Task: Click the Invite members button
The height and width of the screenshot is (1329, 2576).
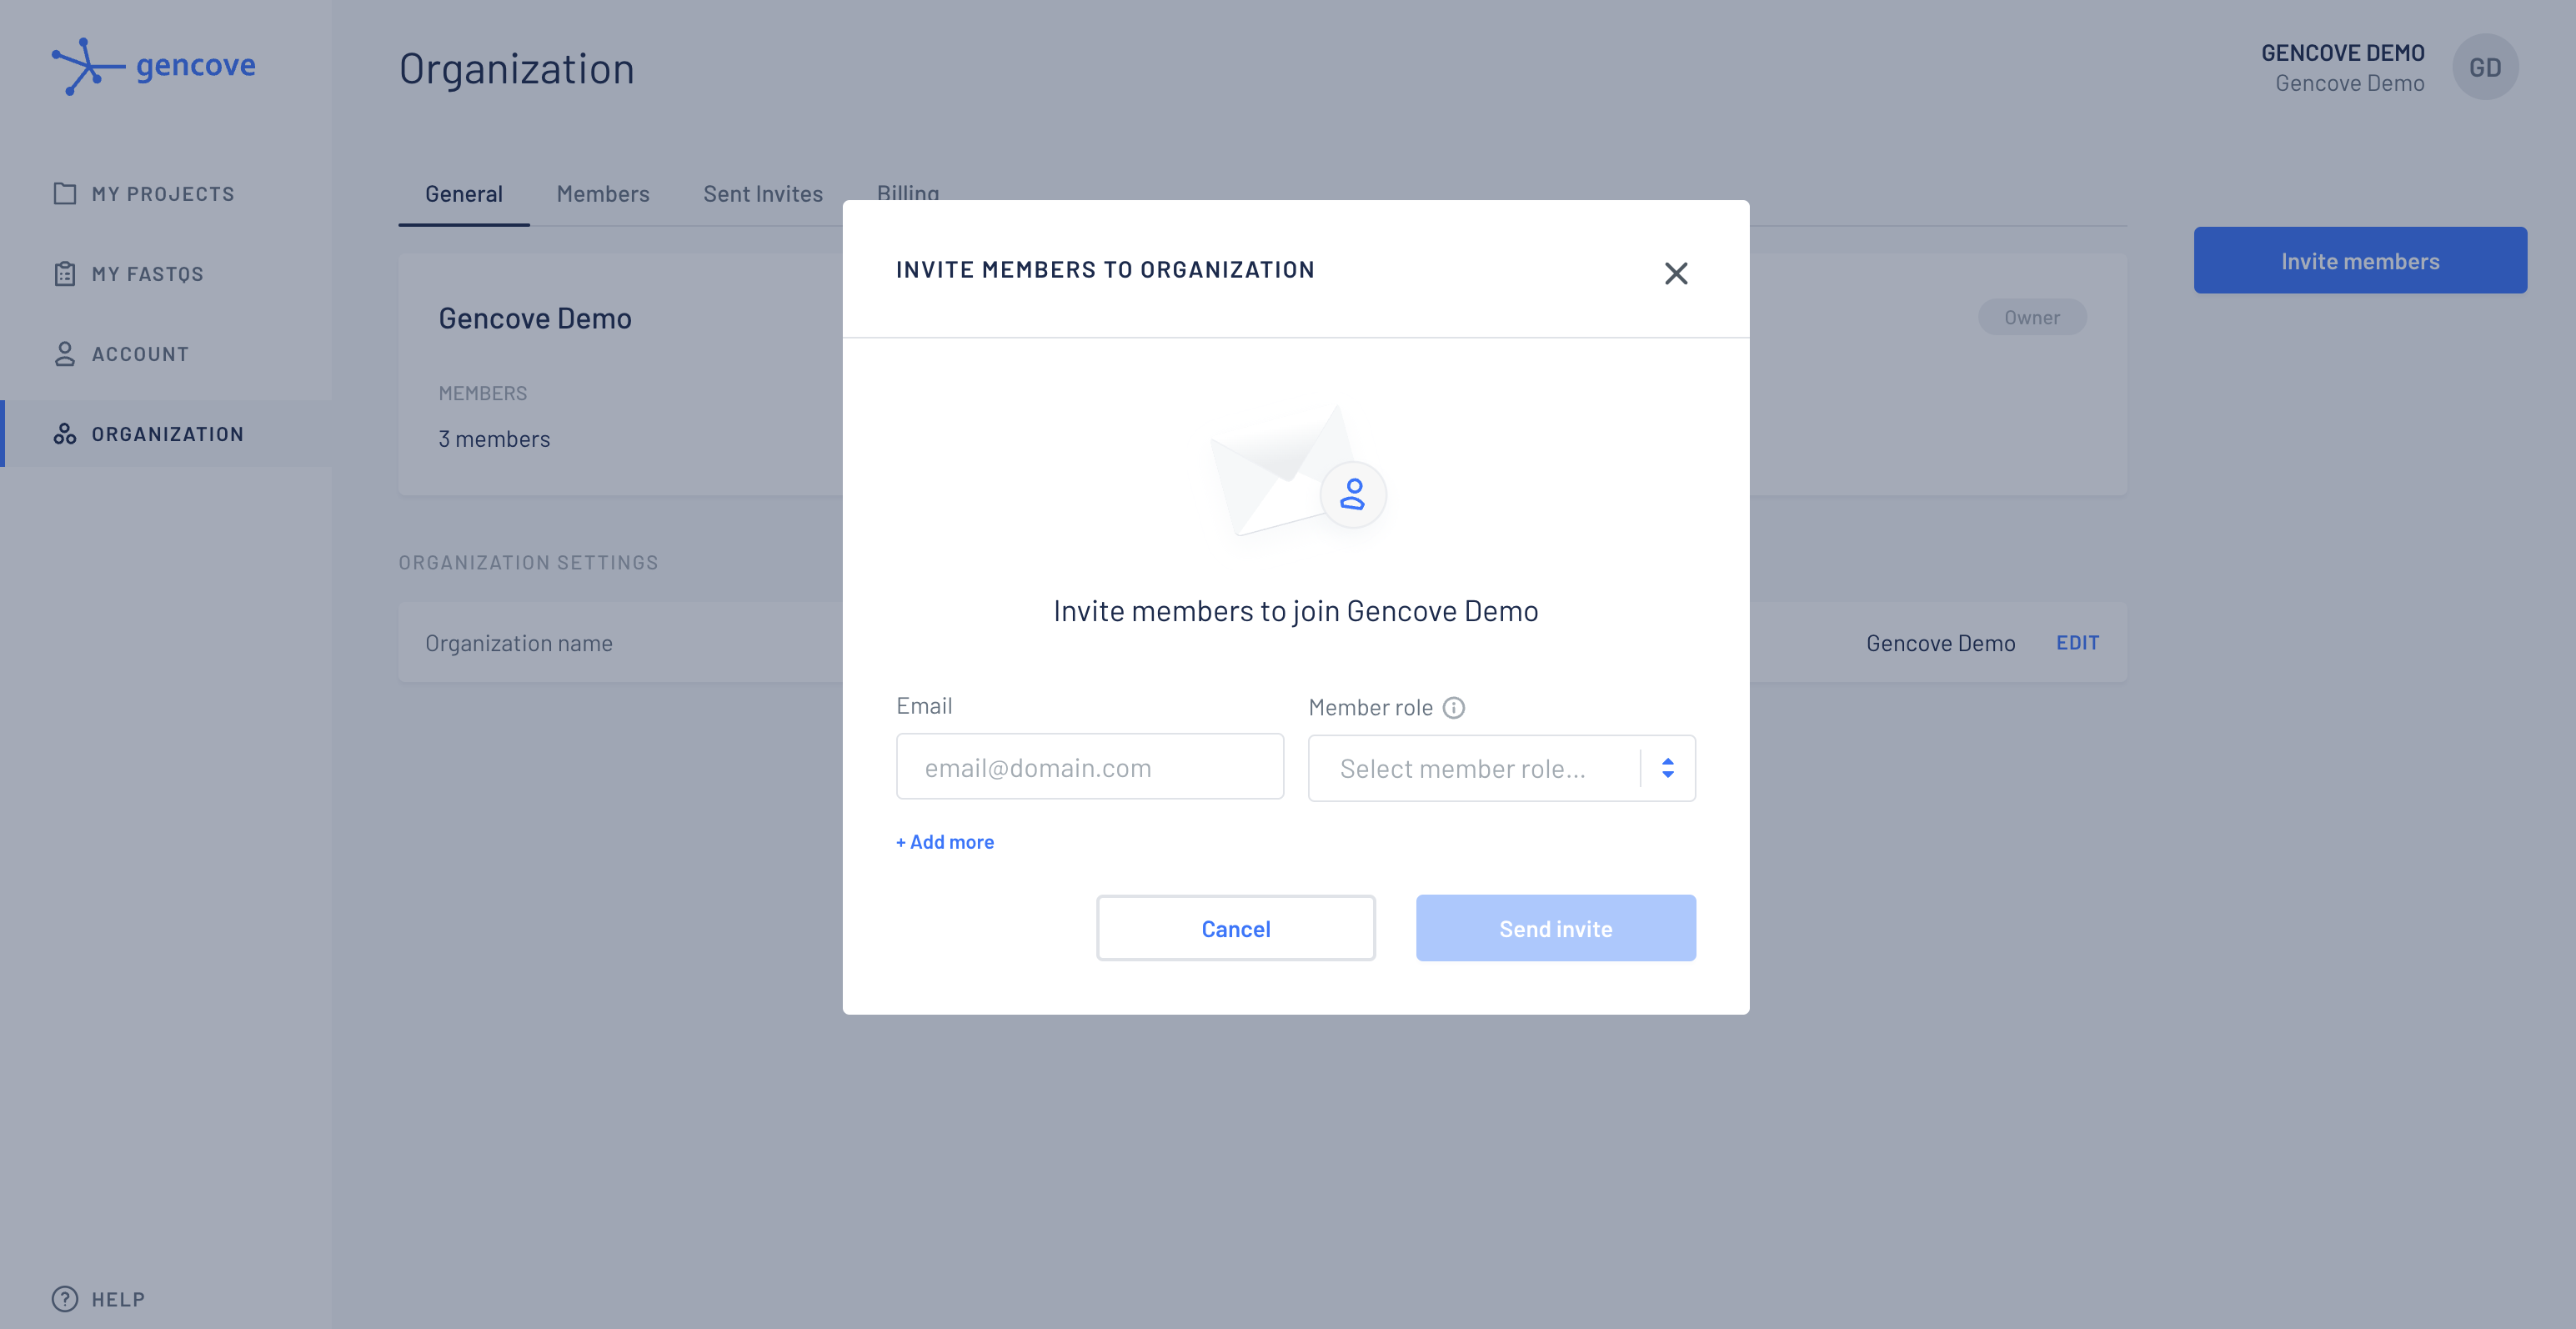Action: point(2360,260)
